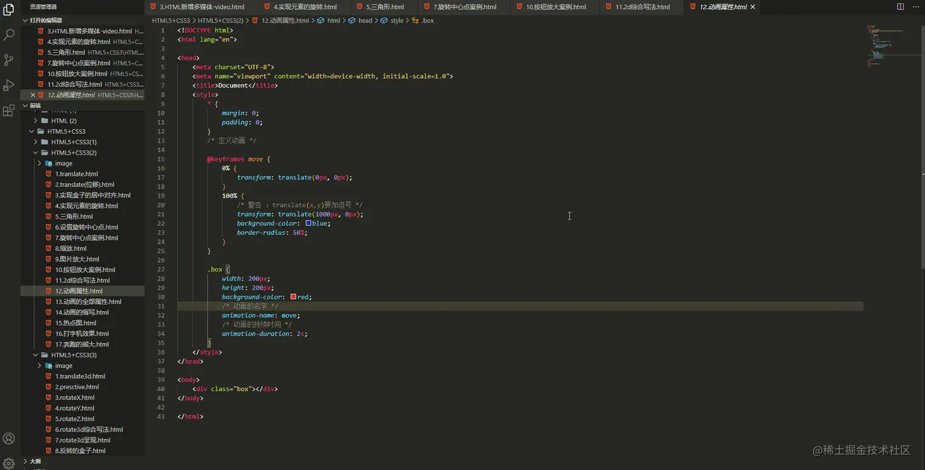Collapse the 打开的编辑器 section
This screenshot has width=925, height=470.
[25, 20]
